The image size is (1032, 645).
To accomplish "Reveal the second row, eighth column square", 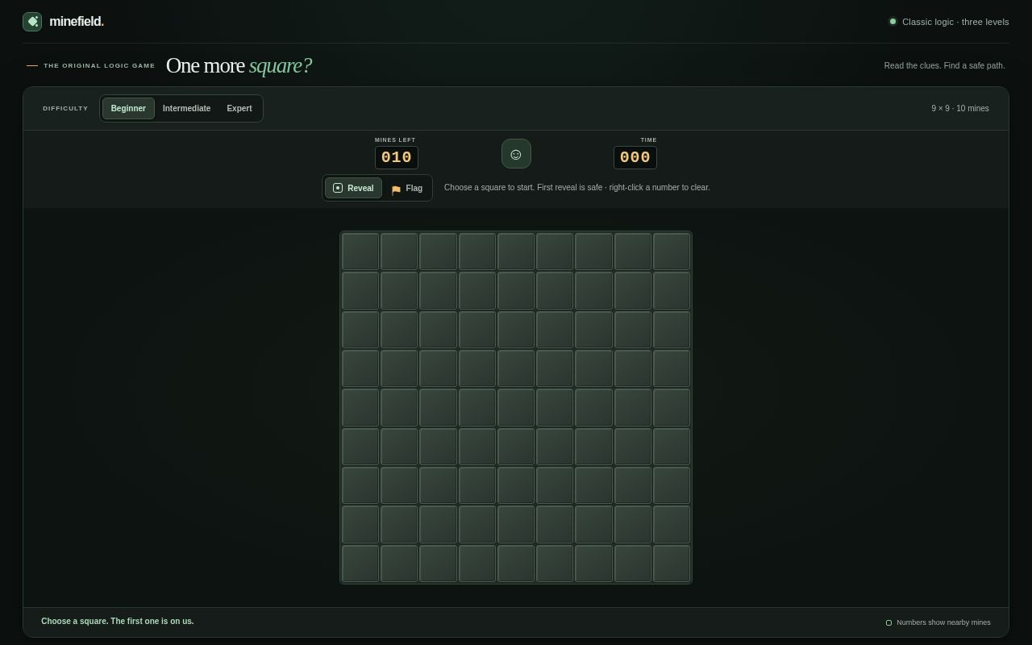I will 633,290.
